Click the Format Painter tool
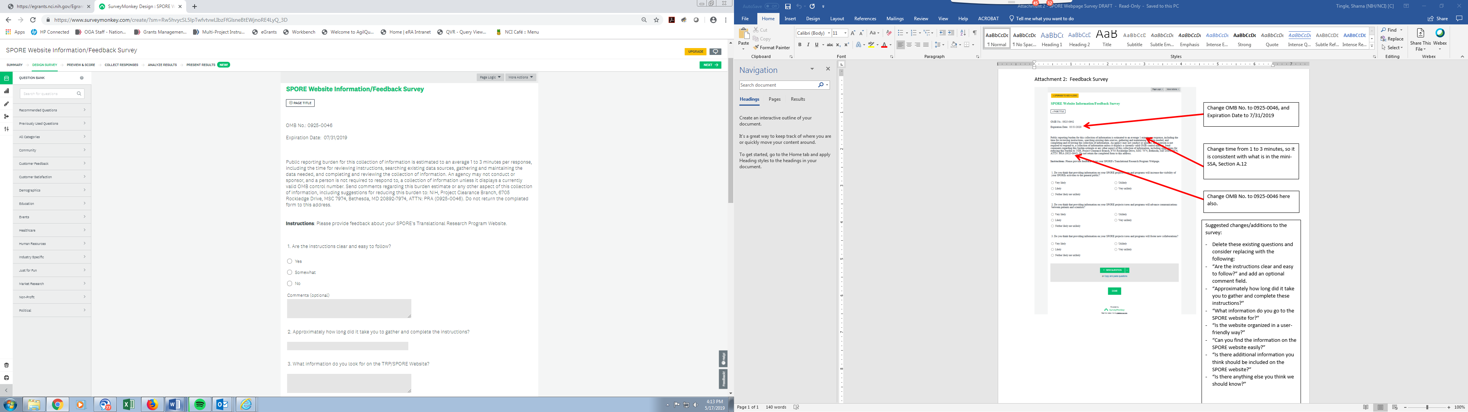1468x412 pixels. pyautogui.click(x=771, y=48)
